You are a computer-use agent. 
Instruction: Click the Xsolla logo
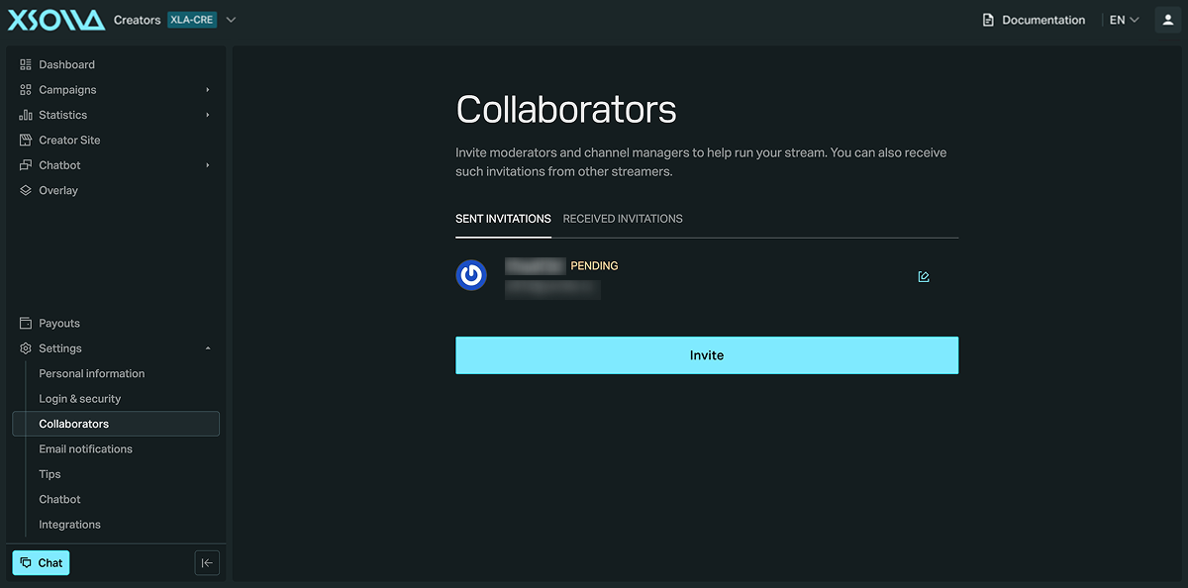pyautogui.click(x=56, y=20)
